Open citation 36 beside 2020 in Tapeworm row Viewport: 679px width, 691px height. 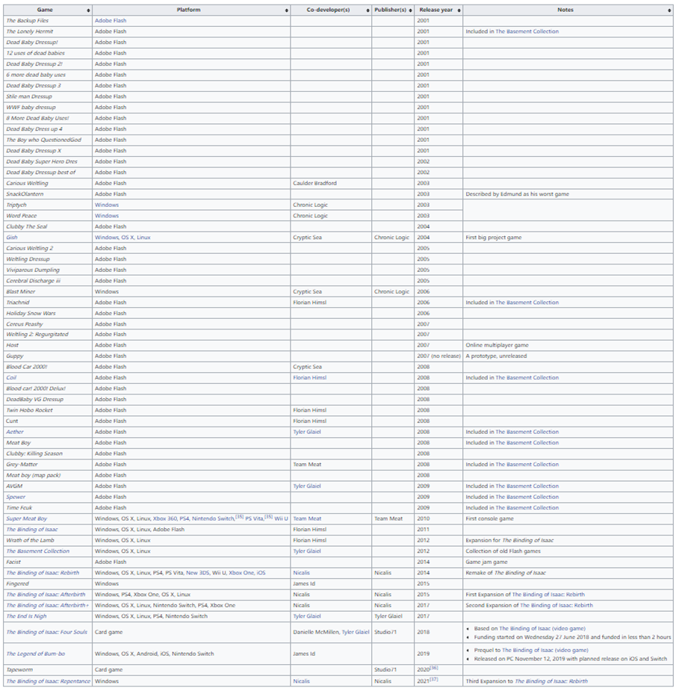tap(434, 668)
